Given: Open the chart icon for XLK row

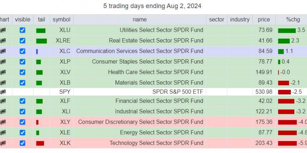Looking at the screenshot, I should pyautogui.click(x=3, y=143).
